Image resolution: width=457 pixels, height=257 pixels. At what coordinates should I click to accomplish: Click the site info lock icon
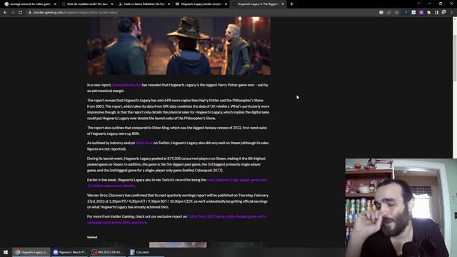click(x=30, y=13)
